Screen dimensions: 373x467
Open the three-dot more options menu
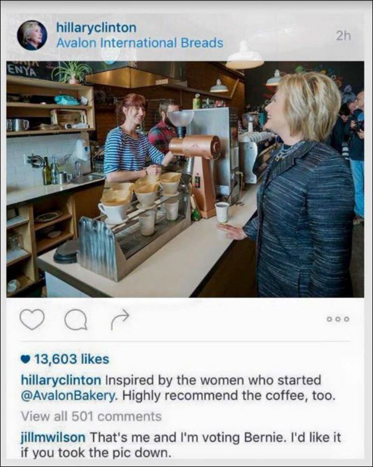(338, 319)
